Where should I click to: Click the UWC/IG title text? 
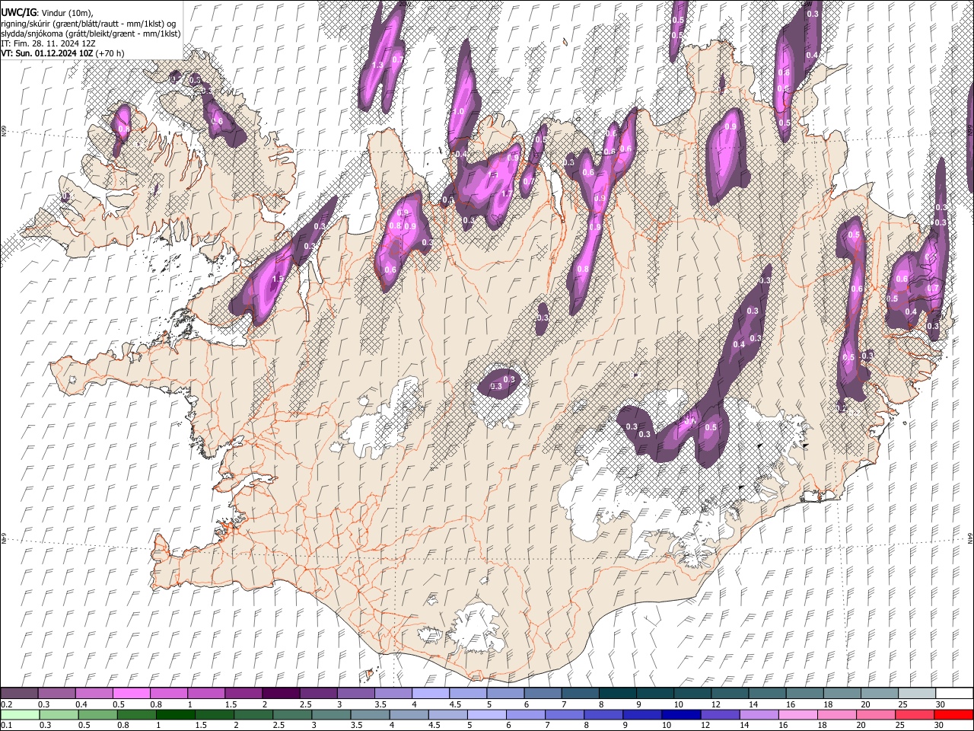point(18,12)
